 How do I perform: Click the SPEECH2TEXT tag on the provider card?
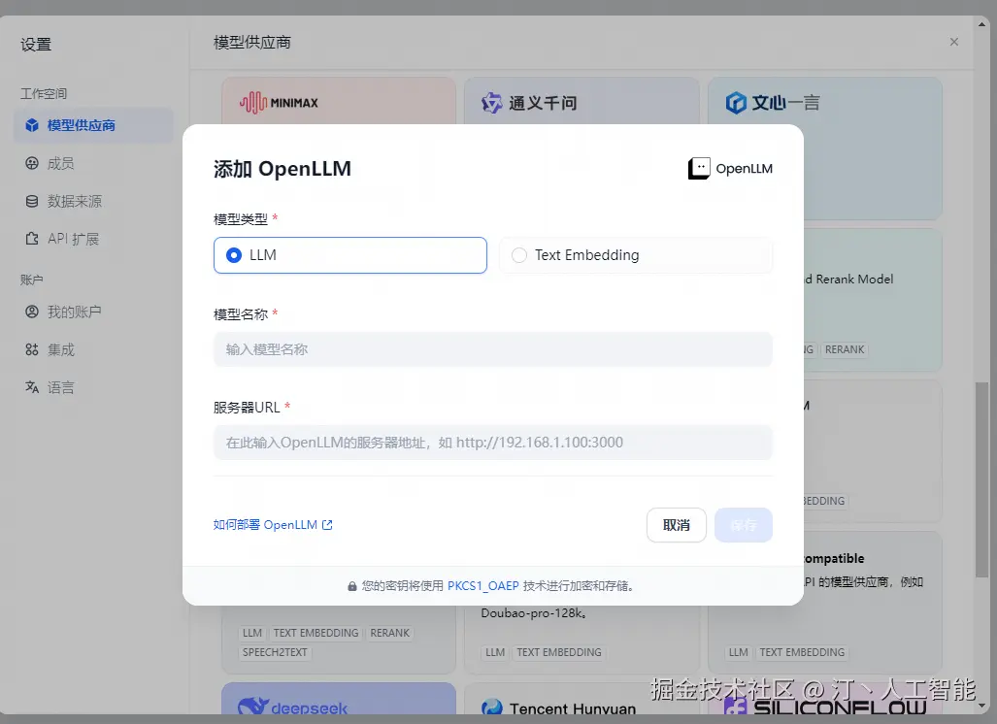[275, 653]
